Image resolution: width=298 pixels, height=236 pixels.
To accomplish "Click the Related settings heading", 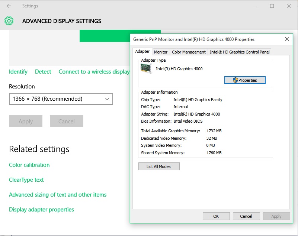I will pyautogui.click(x=39, y=149).
